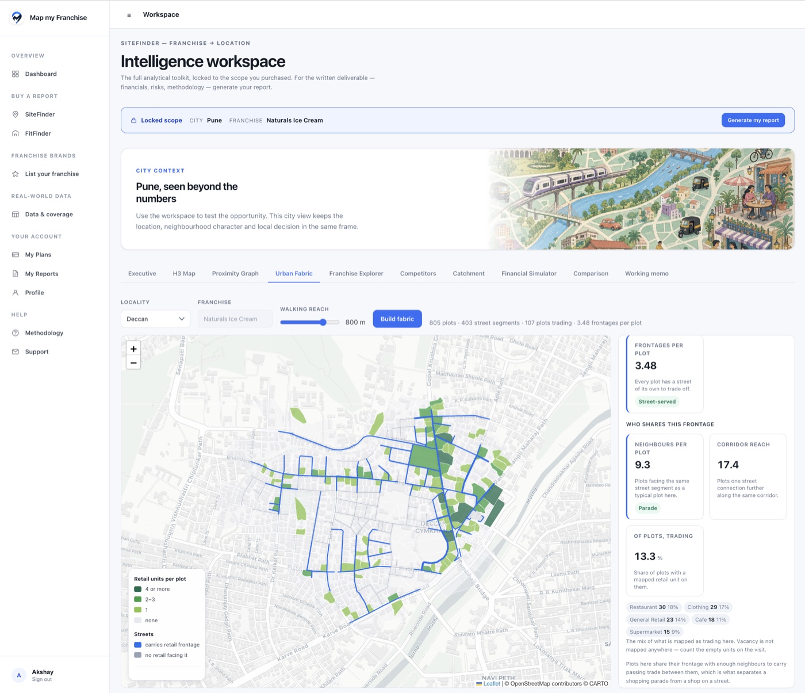Click the Walking Reach slider handle

[x=323, y=322]
